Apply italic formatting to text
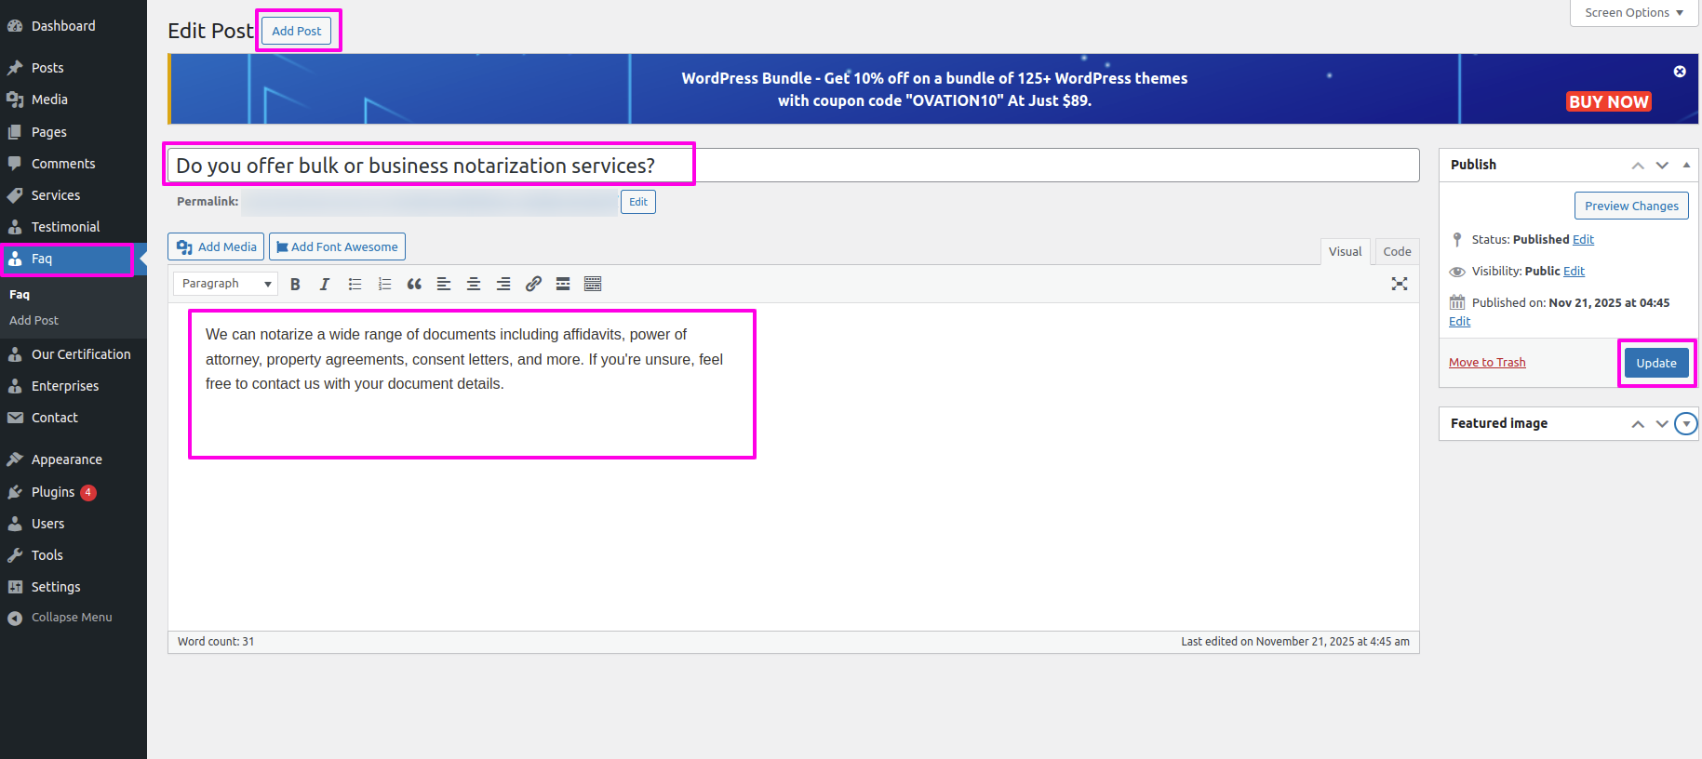Image resolution: width=1702 pixels, height=759 pixels. coord(325,285)
